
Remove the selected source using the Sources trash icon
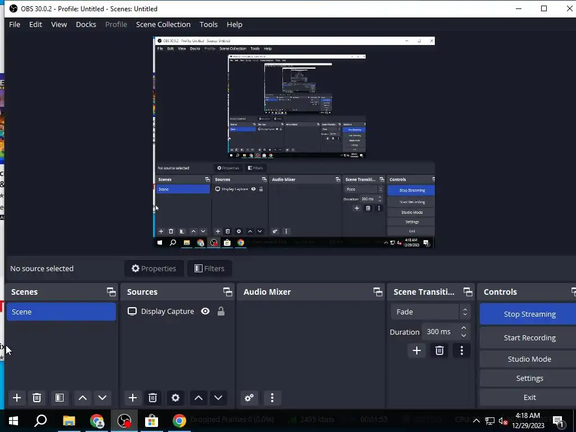(153, 398)
